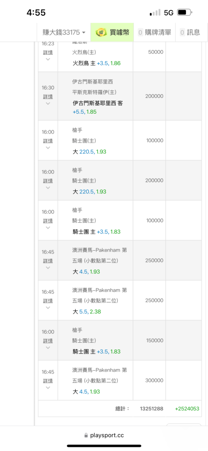Open the 購牌清單 tab

(154, 32)
